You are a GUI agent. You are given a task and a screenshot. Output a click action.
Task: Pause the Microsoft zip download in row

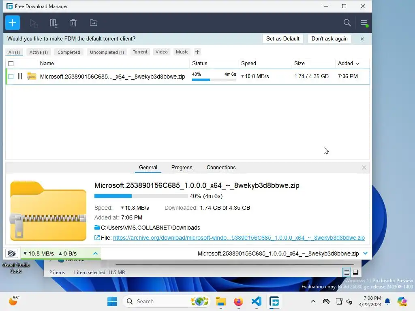pyautogui.click(x=20, y=77)
